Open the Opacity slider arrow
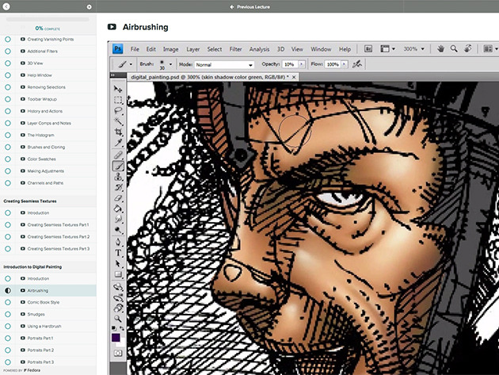Screen dimensions: 499x375 pos(302,64)
